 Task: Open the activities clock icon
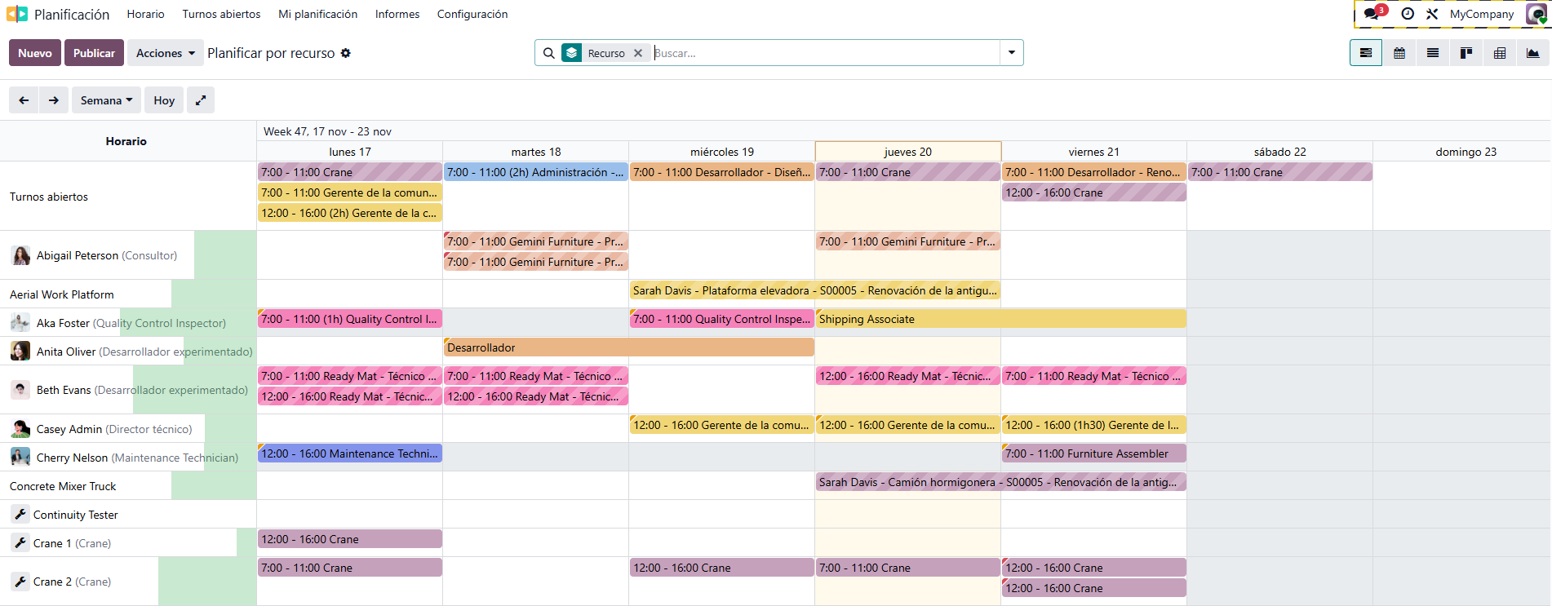point(1408,14)
